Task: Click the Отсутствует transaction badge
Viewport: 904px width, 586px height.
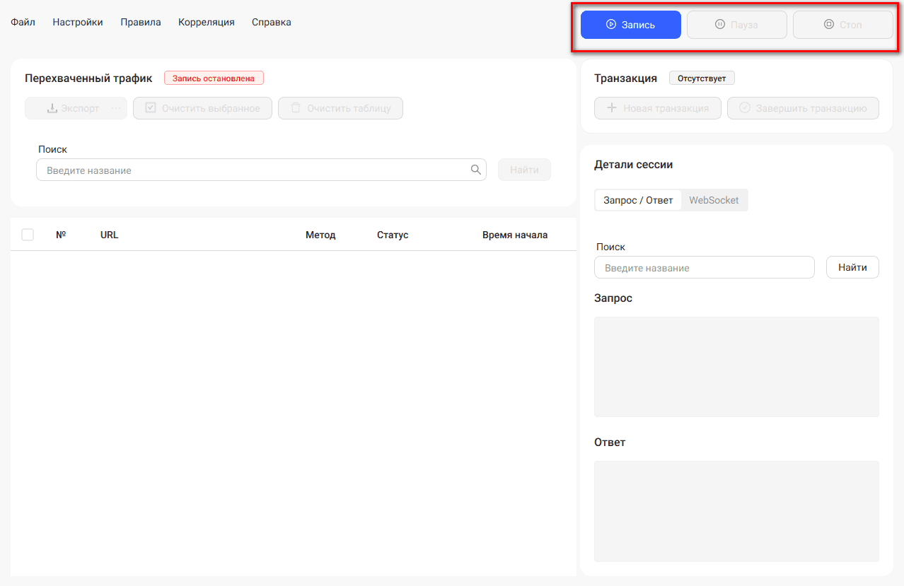Action: pos(702,78)
